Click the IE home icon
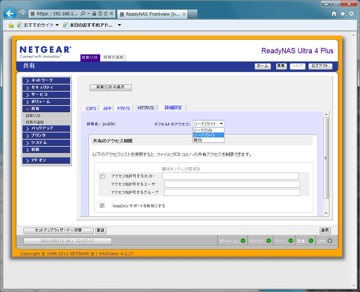The image size is (360, 292). (x=334, y=13)
